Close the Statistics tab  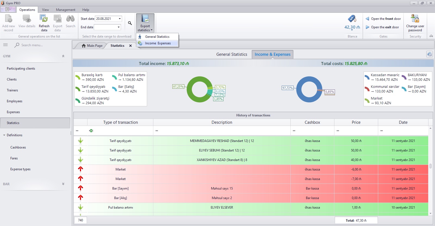coord(130,46)
